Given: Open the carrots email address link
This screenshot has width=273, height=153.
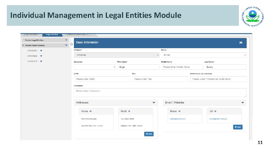Looking at the screenshot, I should click(x=177, y=119).
